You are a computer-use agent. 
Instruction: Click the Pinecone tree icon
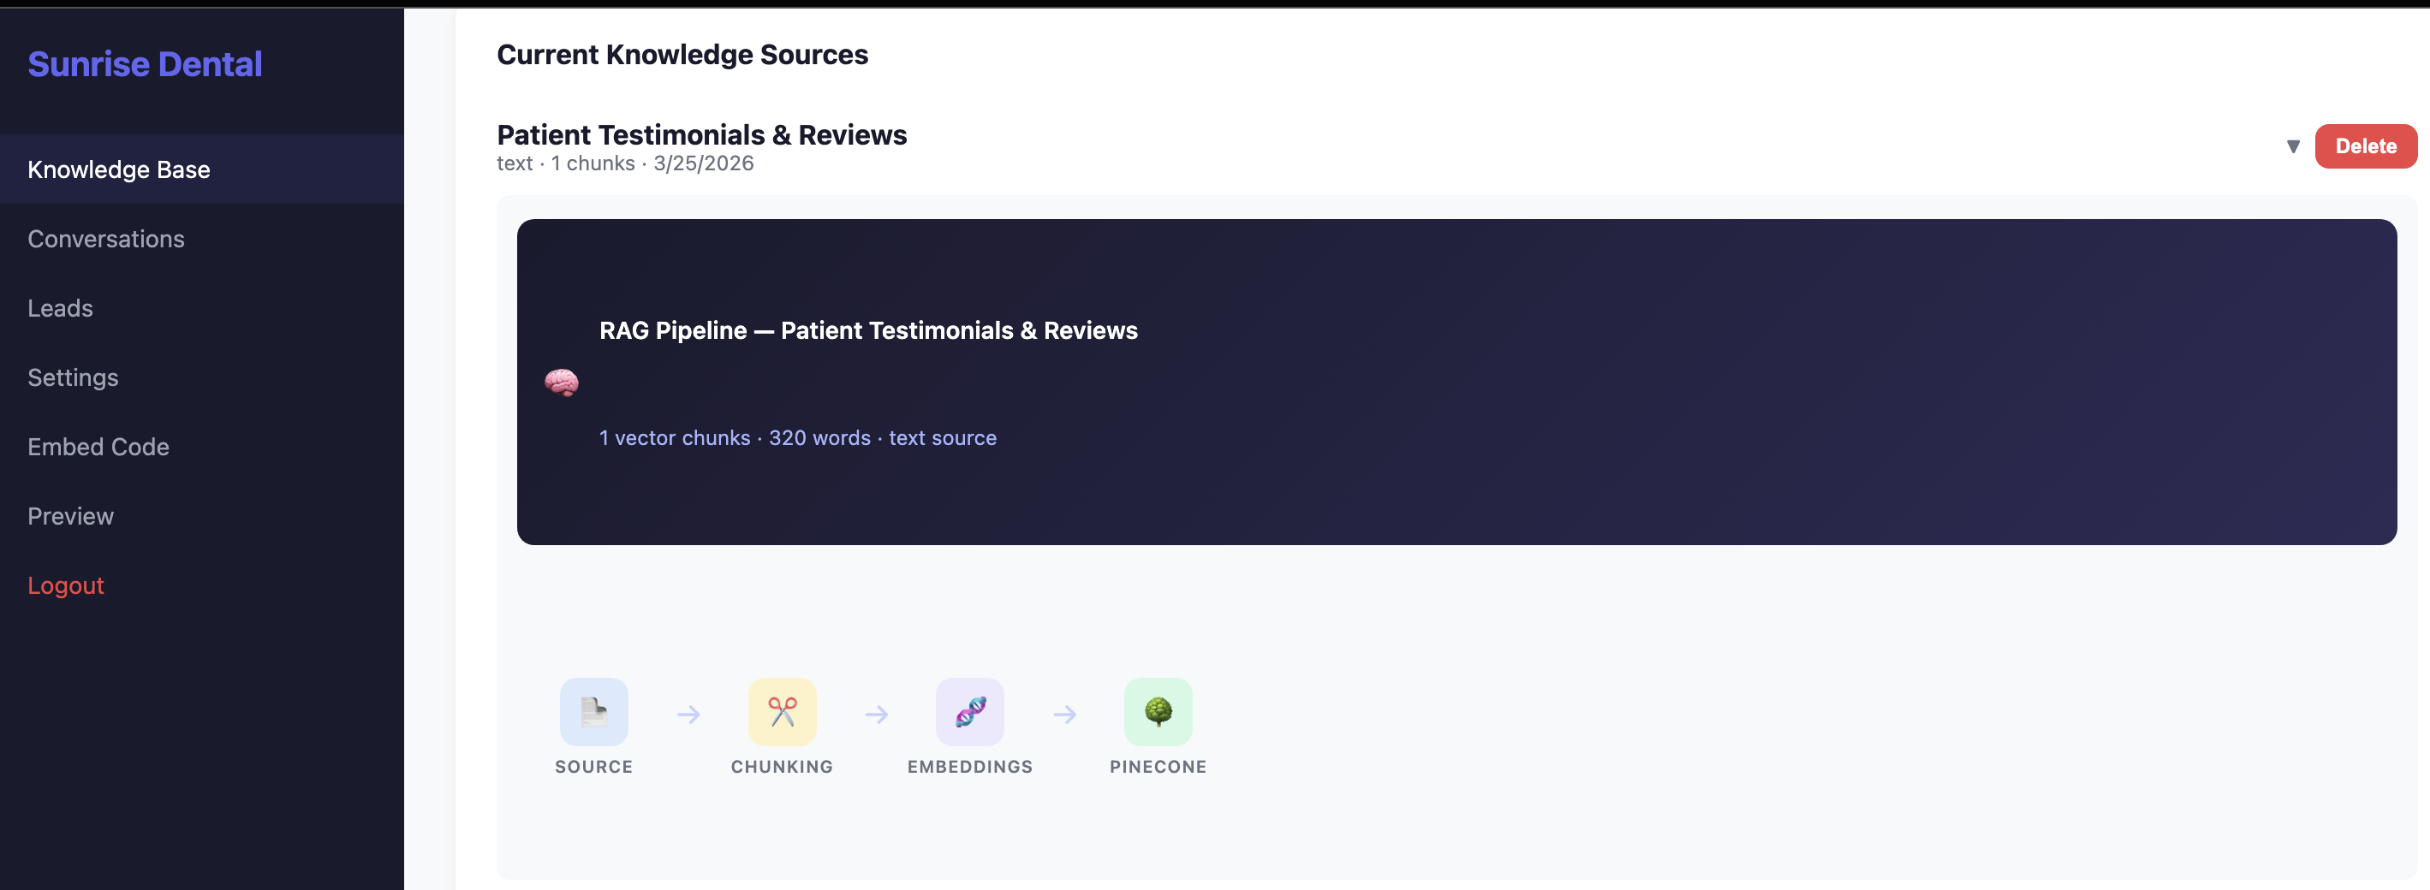1158,712
